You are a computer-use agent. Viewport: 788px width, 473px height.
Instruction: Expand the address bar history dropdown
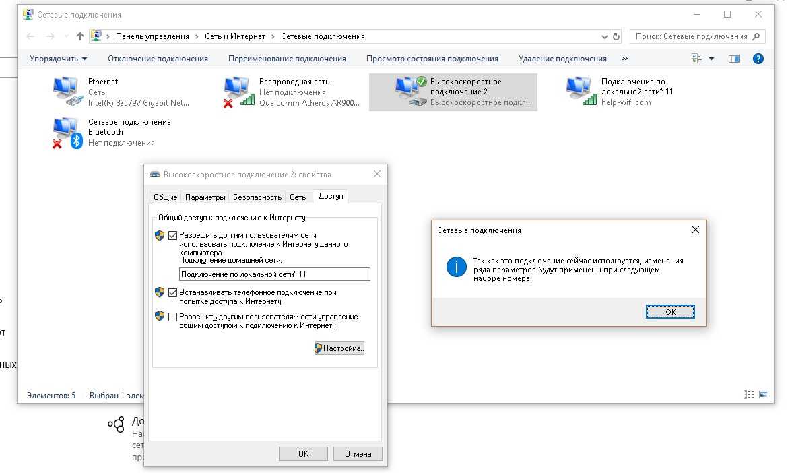tap(605, 36)
